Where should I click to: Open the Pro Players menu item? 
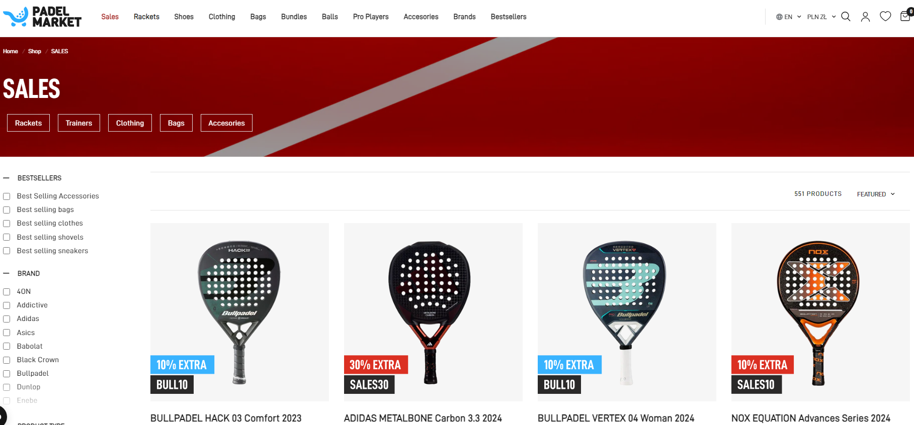371,17
